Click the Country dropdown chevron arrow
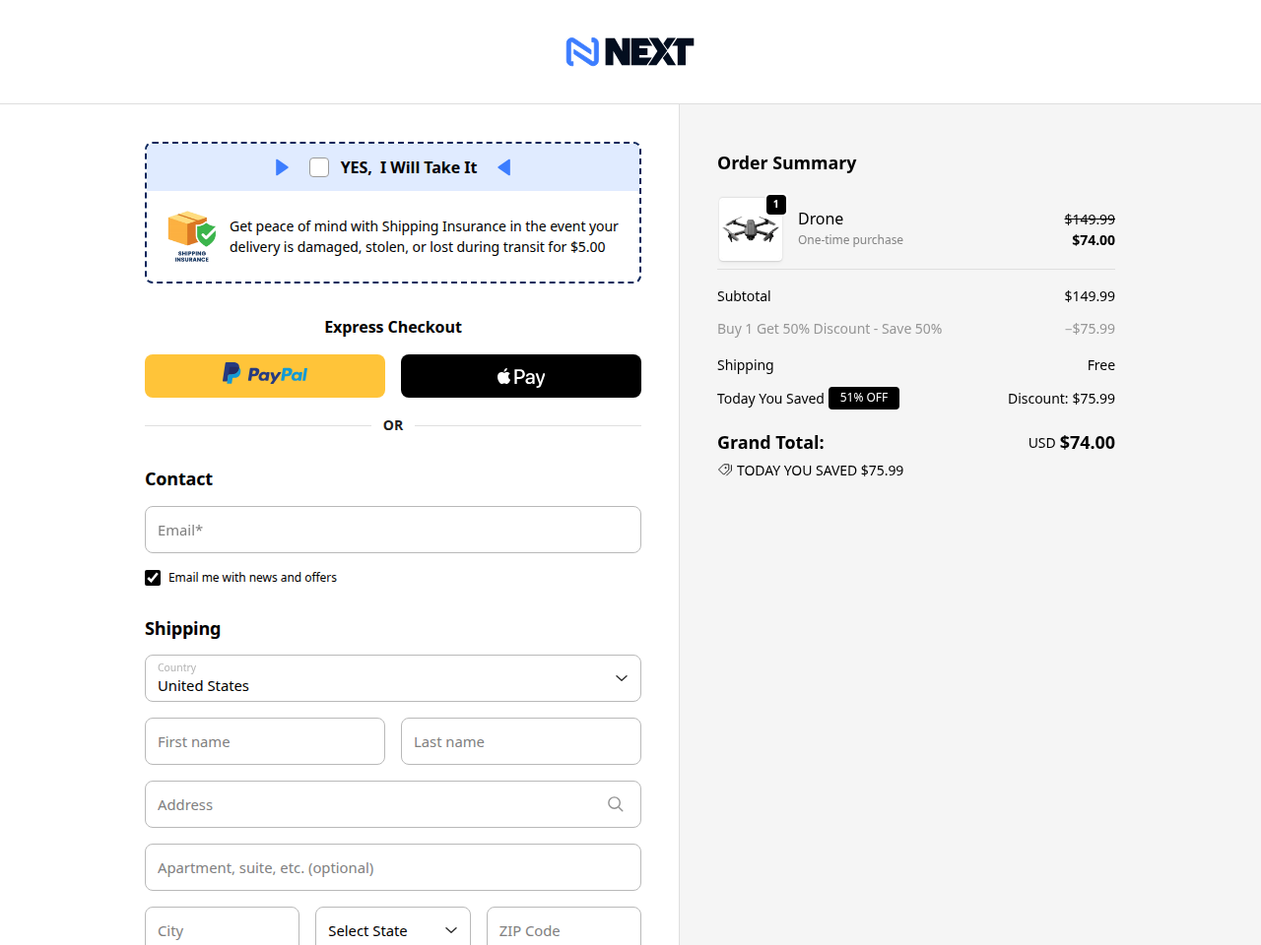Viewport: 1261px width, 945px height. 622,678
